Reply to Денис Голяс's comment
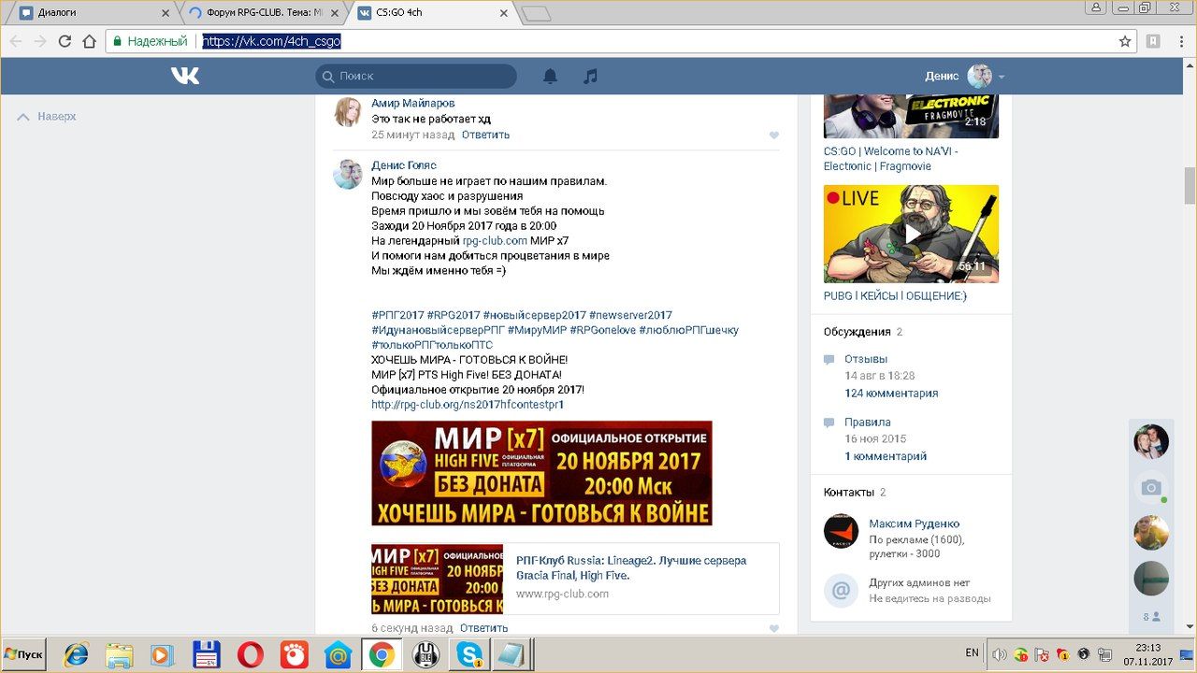1197x673 pixels. (484, 629)
